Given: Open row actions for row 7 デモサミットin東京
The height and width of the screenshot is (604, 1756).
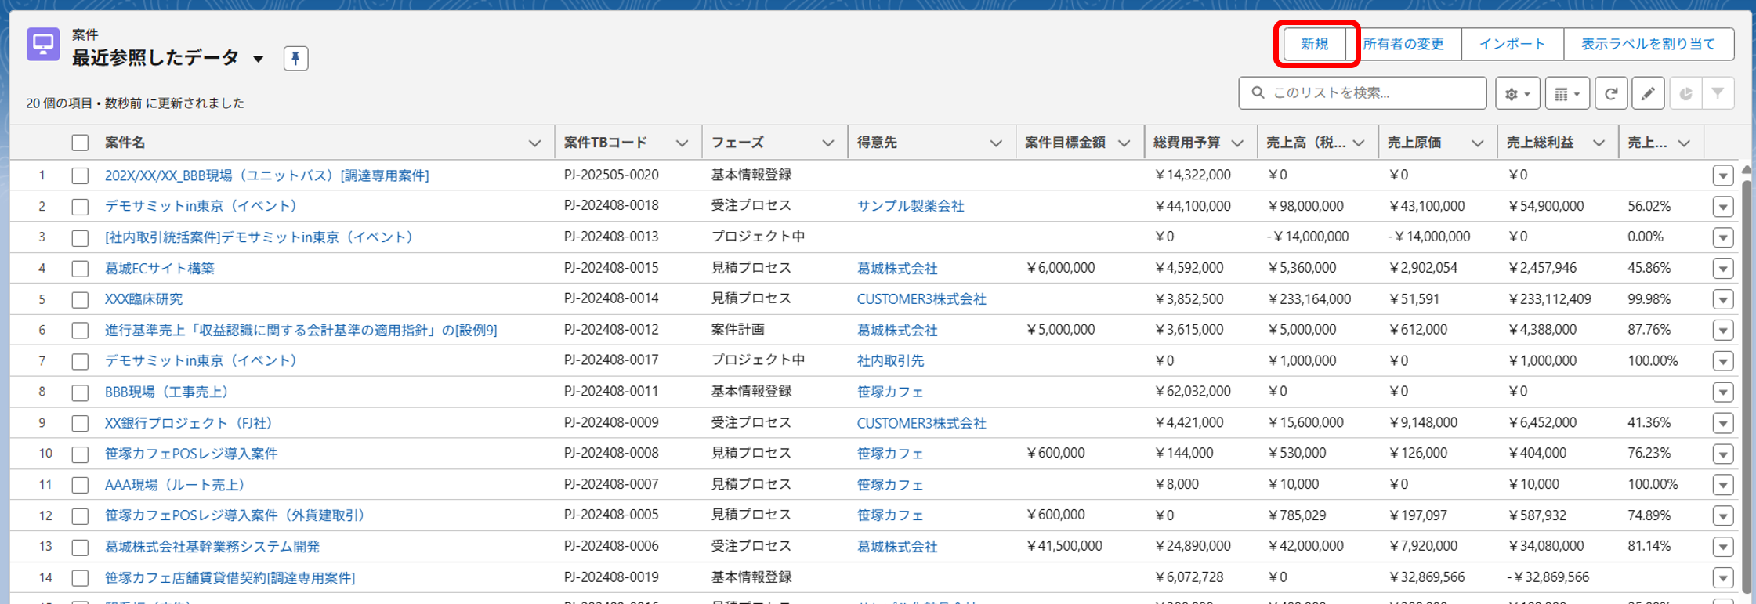Looking at the screenshot, I should 1722,362.
